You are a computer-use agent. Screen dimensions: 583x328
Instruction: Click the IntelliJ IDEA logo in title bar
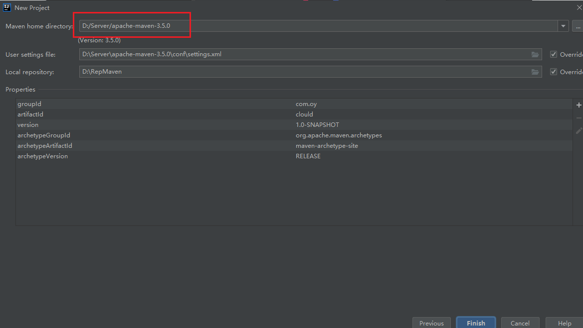6,7
